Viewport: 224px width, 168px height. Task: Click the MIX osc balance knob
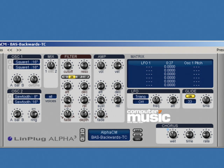[51, 65]
